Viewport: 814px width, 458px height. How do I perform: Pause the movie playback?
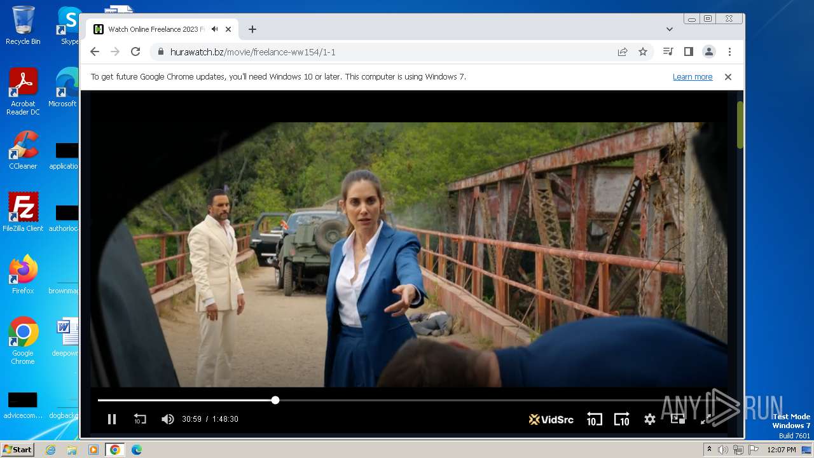[x=112, y=419]
